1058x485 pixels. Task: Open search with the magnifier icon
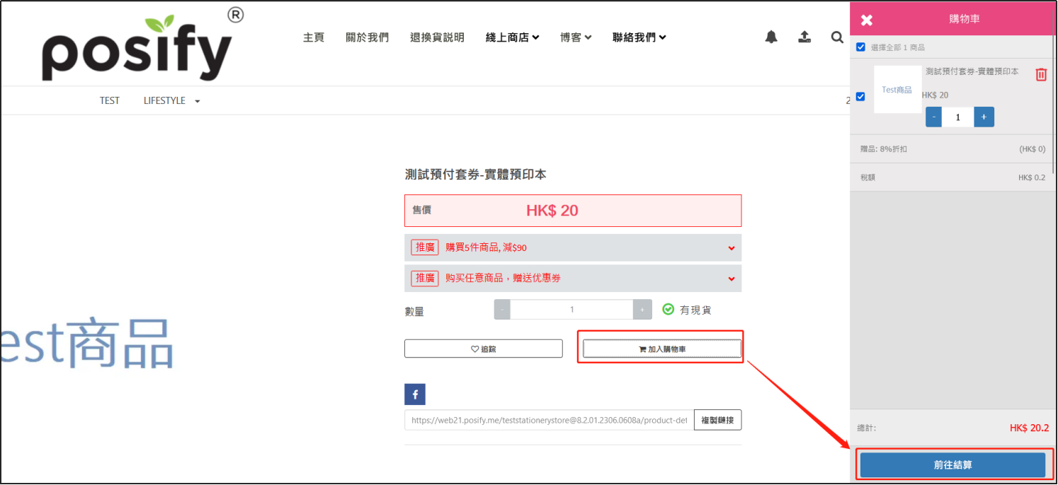(837, 37)
